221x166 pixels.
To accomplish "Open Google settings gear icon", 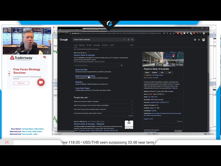I will pyautogui.click(x=195, y=40).
